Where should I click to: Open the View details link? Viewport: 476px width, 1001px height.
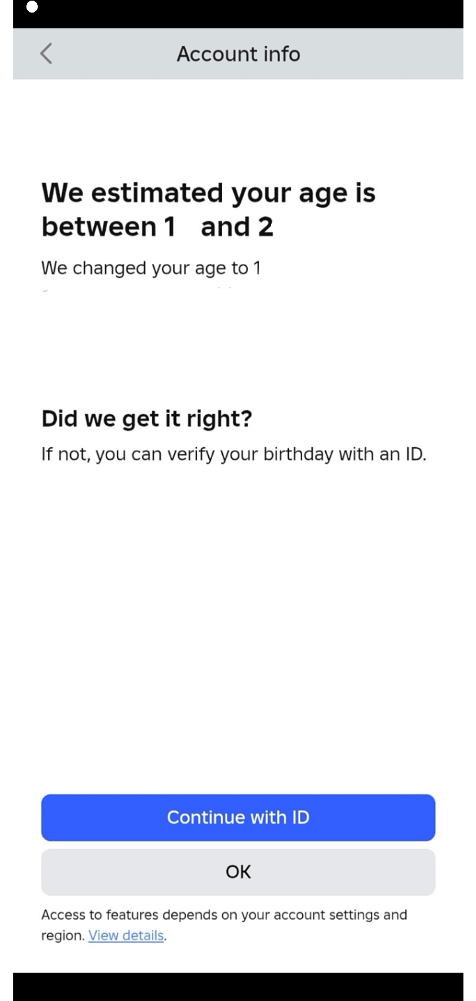[x=126, y=936]
